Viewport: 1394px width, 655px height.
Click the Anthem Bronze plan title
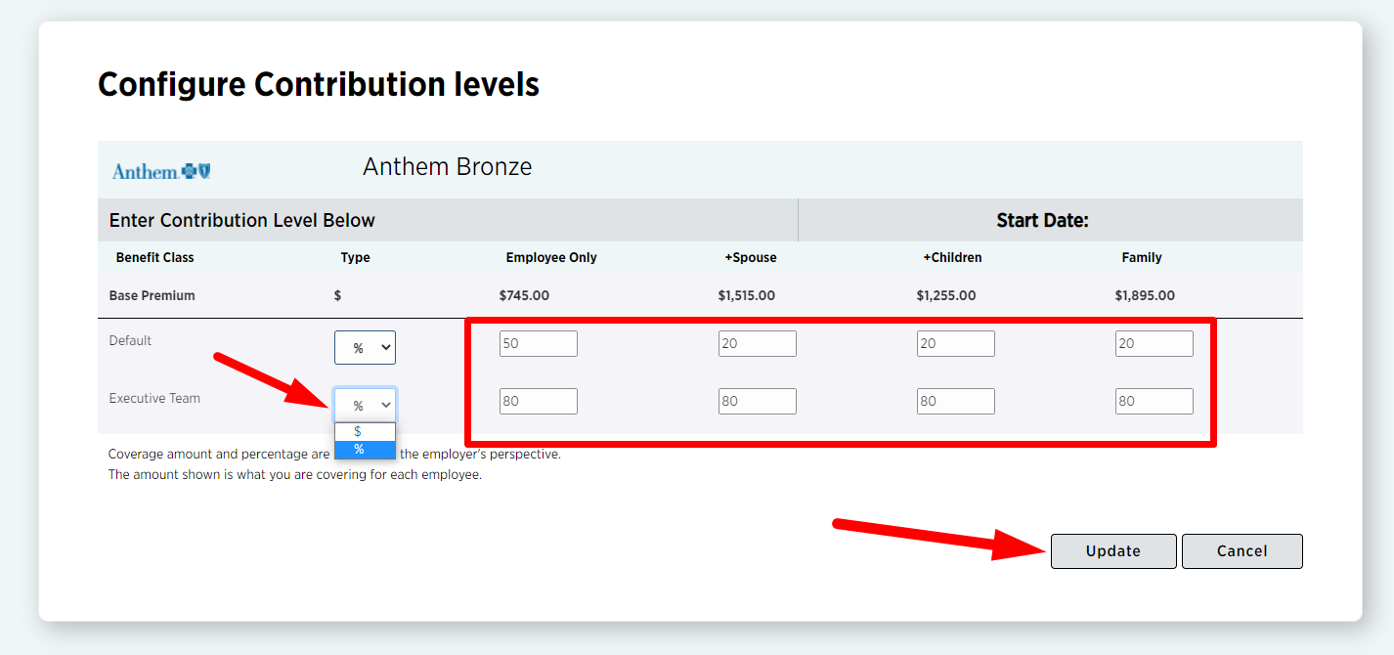click(x=447, y=167)
